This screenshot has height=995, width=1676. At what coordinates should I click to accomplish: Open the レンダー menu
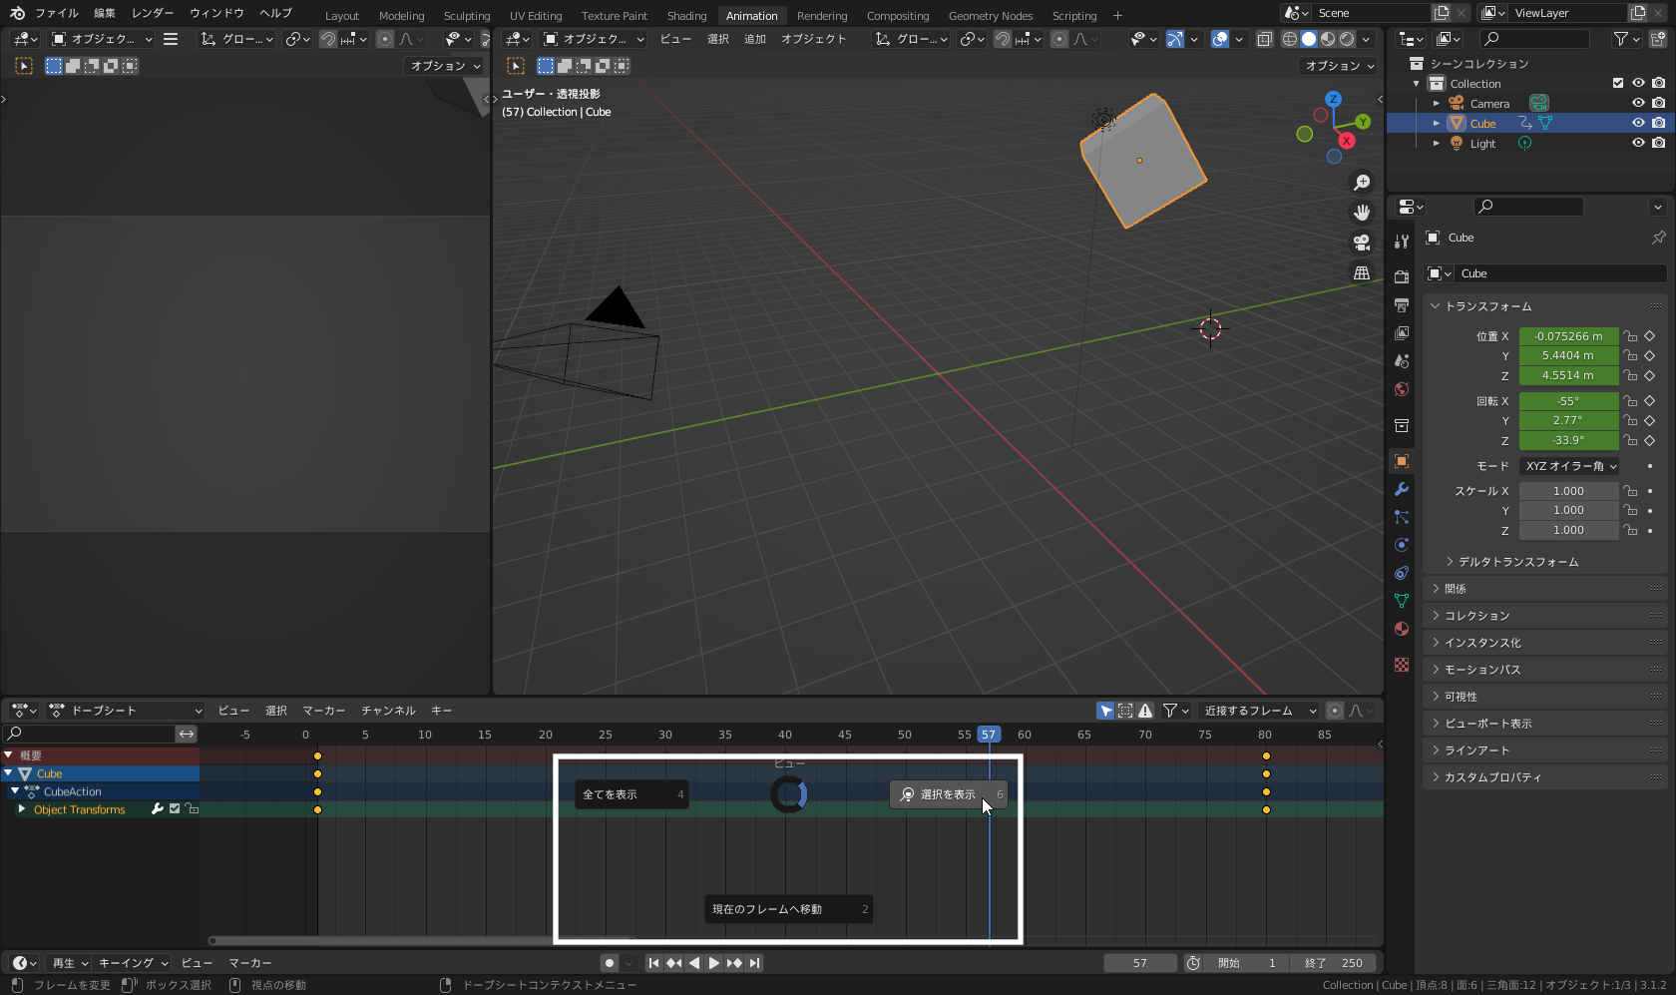(153, 13)
